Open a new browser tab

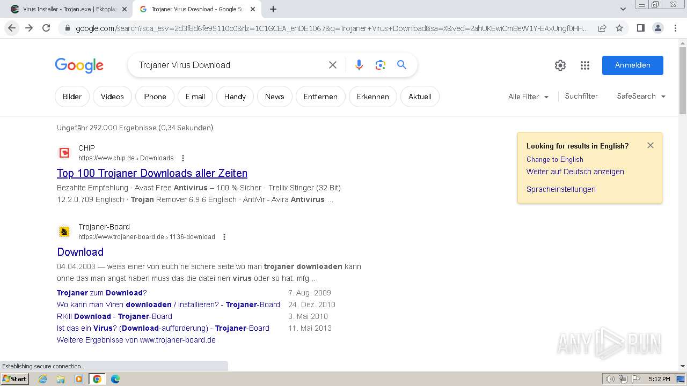(273, 9)
